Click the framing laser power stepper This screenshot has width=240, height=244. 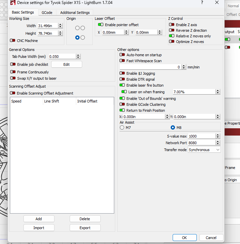click(218, 92)
